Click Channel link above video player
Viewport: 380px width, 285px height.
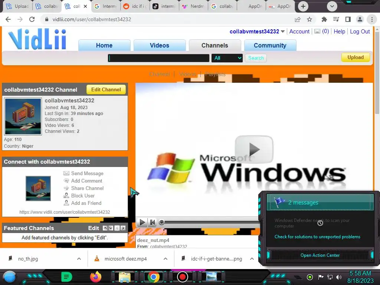click(159, 74)
